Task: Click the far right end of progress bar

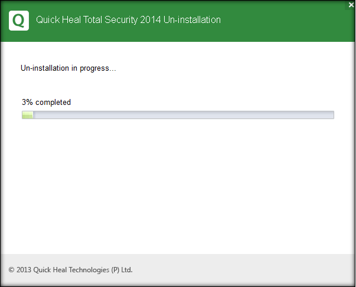Action: click(x=331, y=115)
